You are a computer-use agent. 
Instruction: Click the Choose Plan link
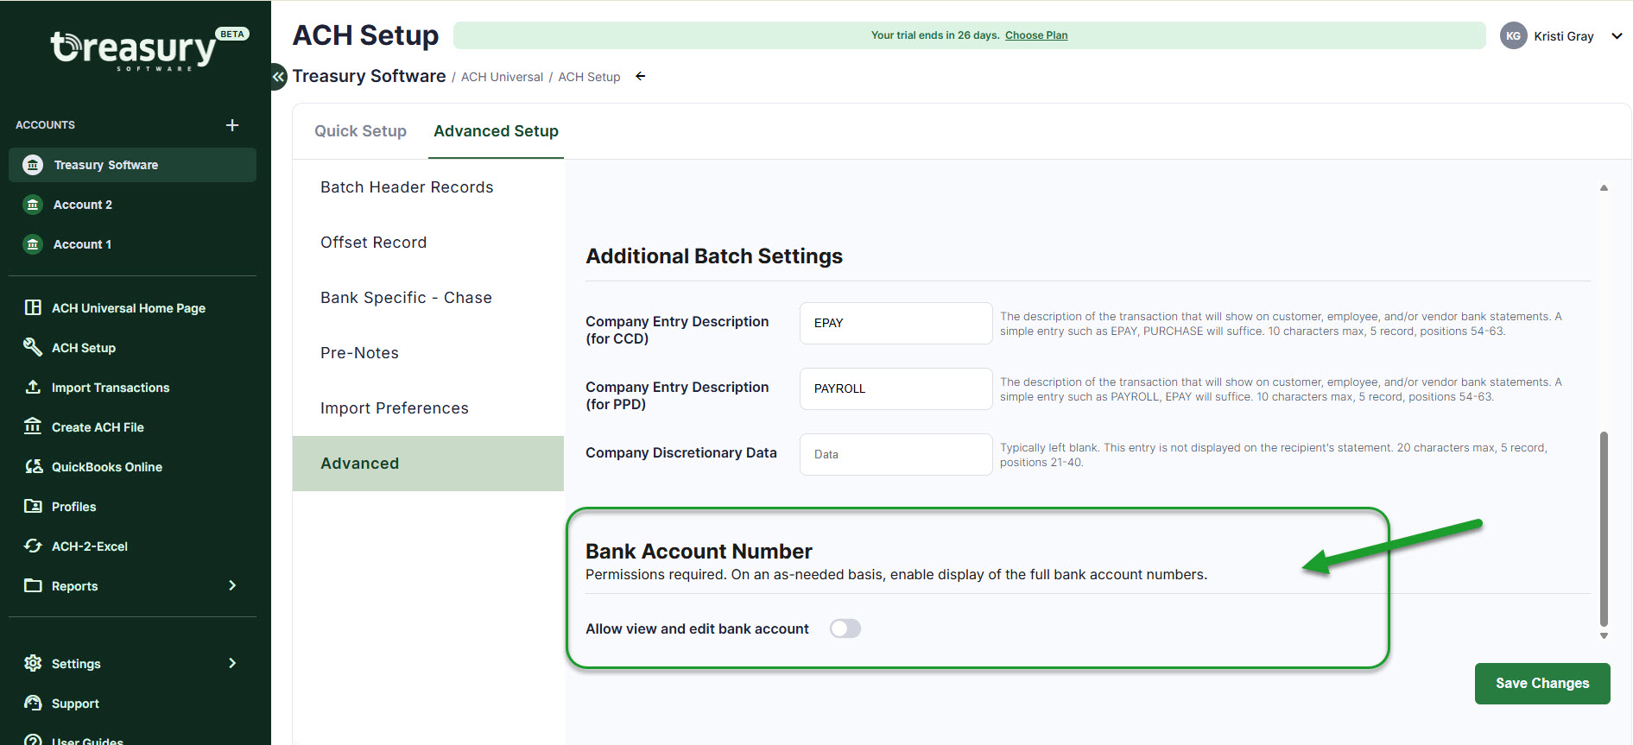click(1036, 35)
